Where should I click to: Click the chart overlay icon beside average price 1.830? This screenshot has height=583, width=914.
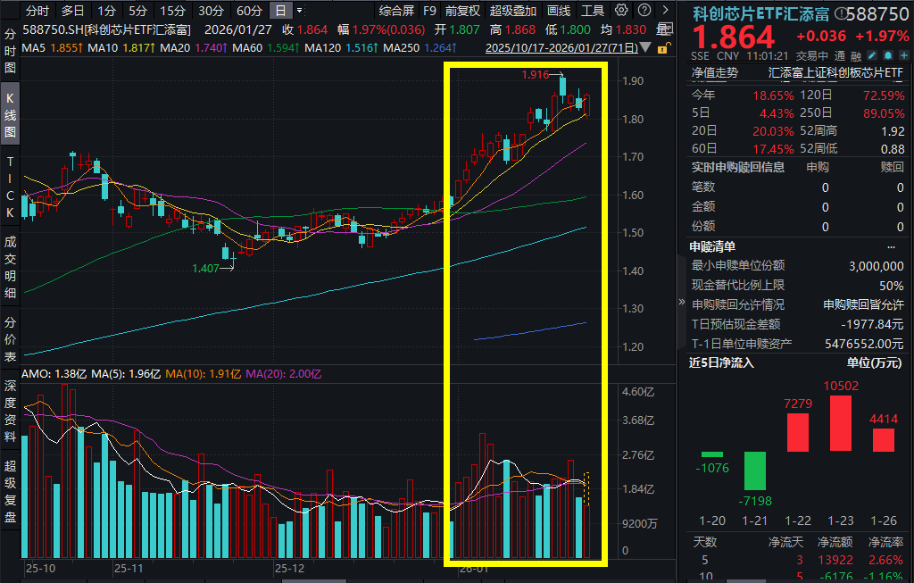point(664,29)
